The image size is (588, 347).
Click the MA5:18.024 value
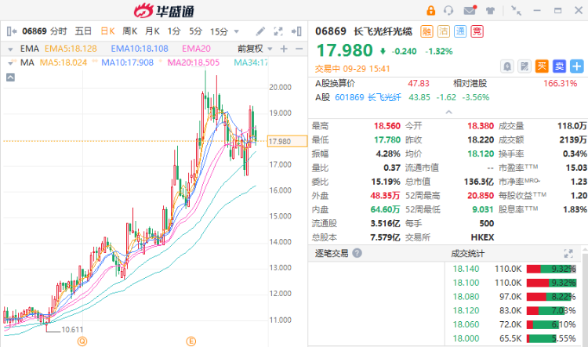coord(64,63)
